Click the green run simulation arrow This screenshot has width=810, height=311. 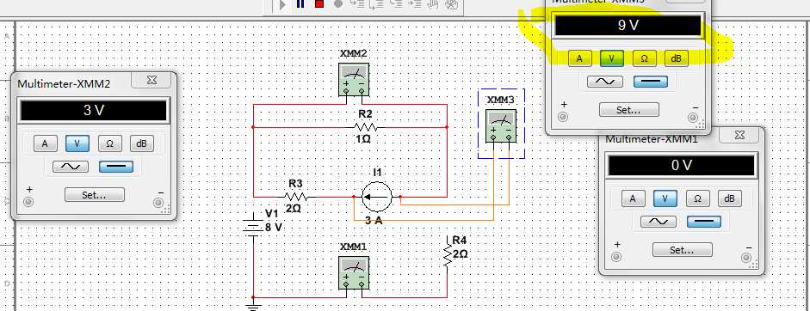click(x=282, y=4)
